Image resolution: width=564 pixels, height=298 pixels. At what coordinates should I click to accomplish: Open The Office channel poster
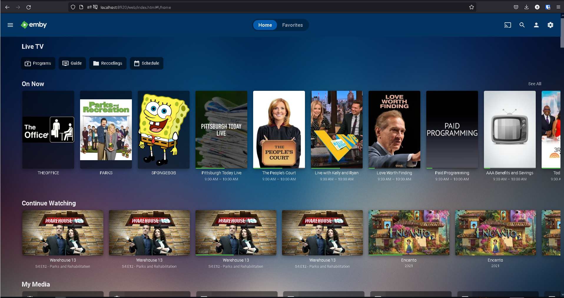click(48, 130)
